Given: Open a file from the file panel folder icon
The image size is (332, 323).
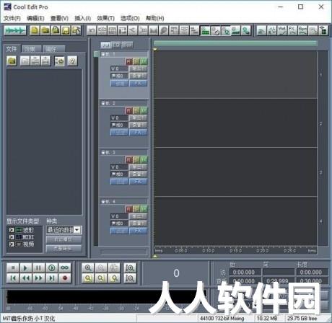Looking at the screenshot, I should pyautogui.click(x=12, y=61).
